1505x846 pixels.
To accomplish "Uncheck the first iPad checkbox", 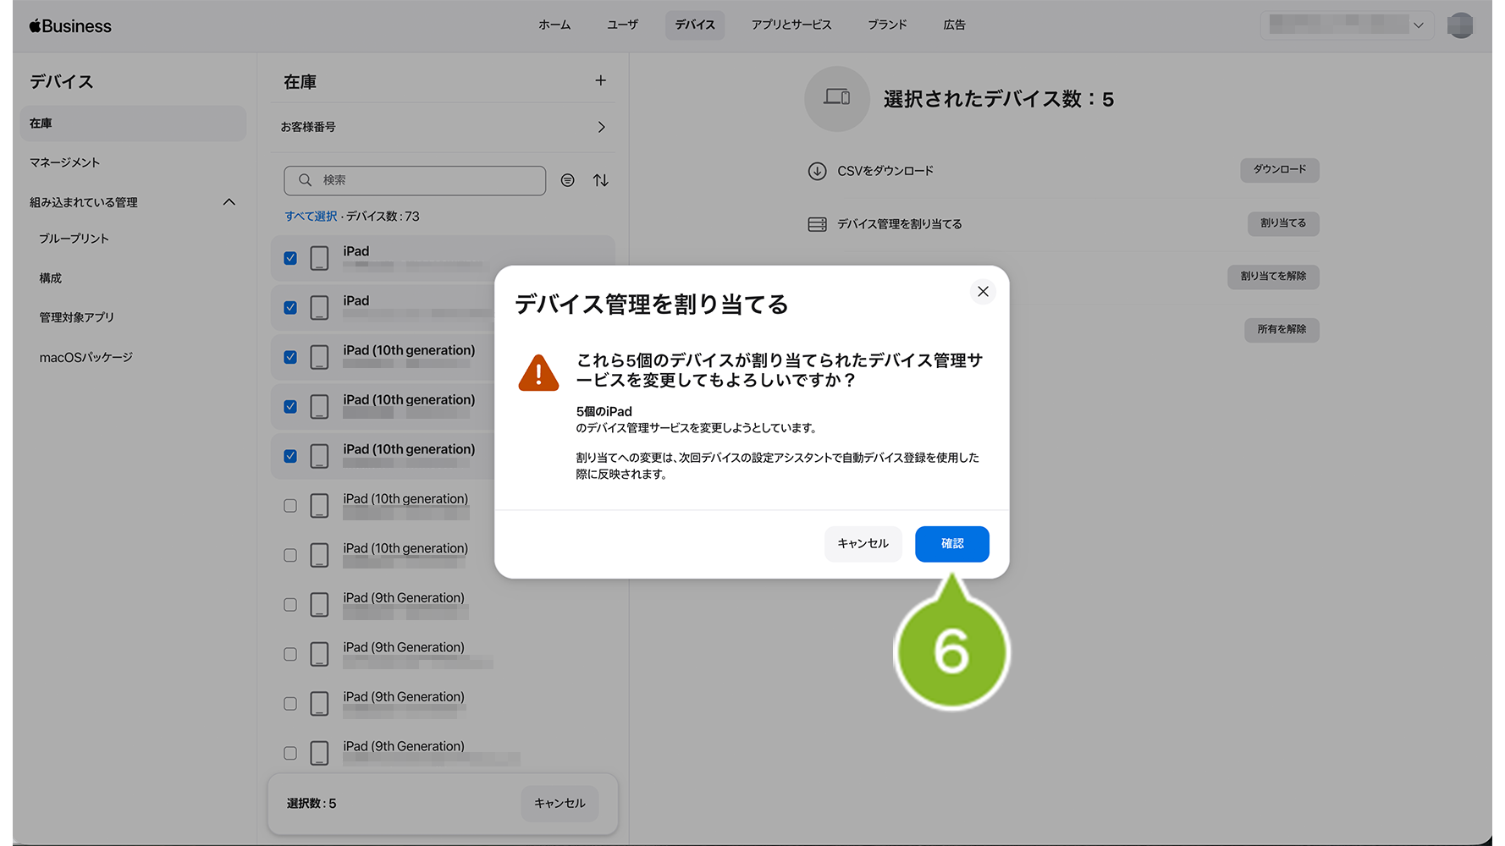I will [x=290, y=258].
